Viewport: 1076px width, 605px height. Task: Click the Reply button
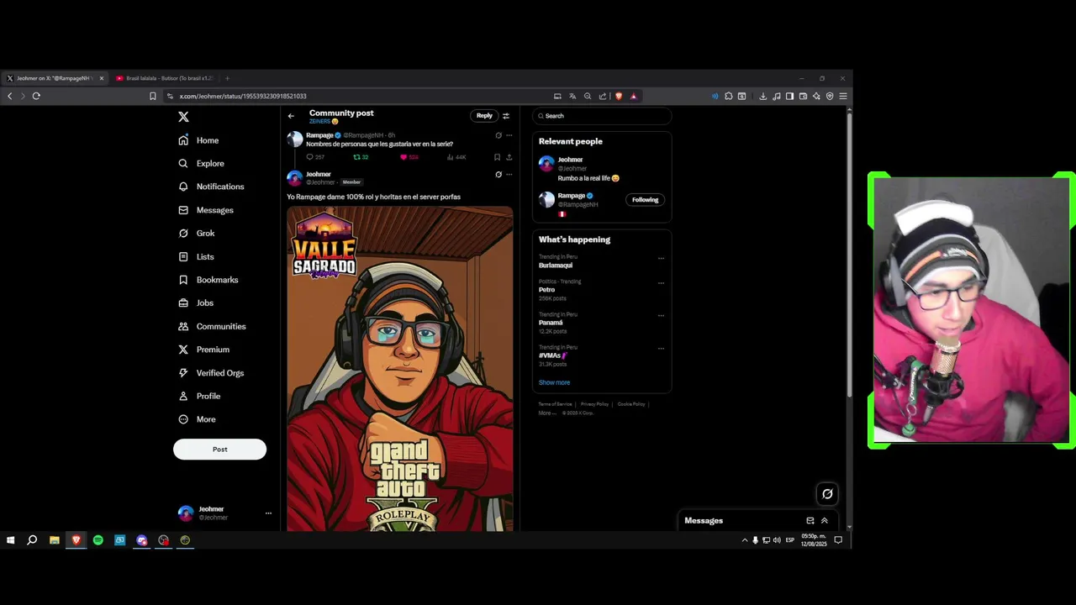(x=484, y=116)
